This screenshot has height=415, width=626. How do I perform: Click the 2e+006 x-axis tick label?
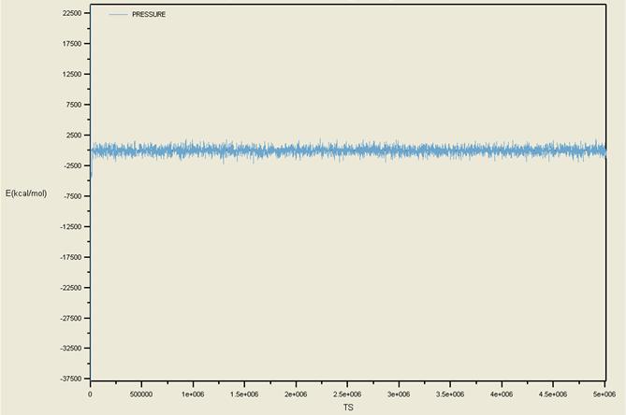coord(296,394)
